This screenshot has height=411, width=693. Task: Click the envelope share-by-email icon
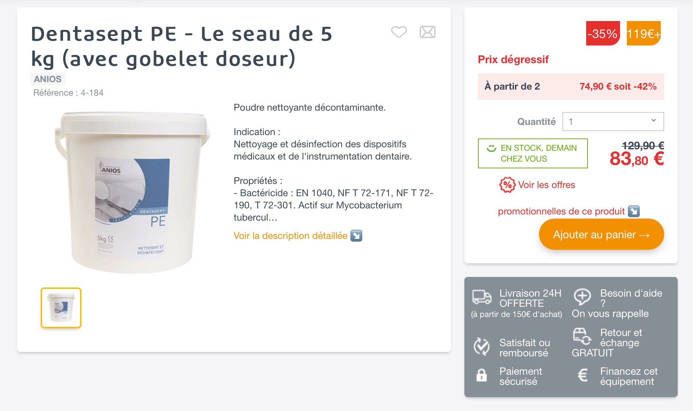pos(427,32)
